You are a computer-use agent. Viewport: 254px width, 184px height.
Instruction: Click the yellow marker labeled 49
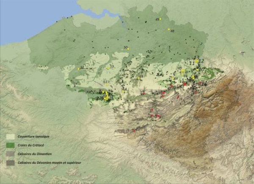160,19
